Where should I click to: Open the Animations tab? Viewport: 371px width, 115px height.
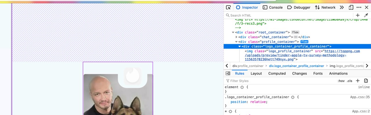tap(338, 73)
